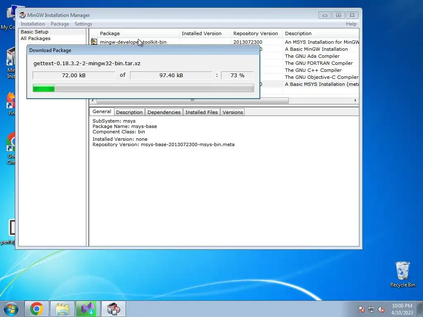Screen dimensions: 423x317
Task: Click the mingw-developer-toolkit-bin package mark icon
Action: (x=94, y=42)
